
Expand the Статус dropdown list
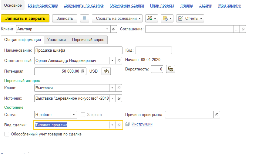coord(74,115)
